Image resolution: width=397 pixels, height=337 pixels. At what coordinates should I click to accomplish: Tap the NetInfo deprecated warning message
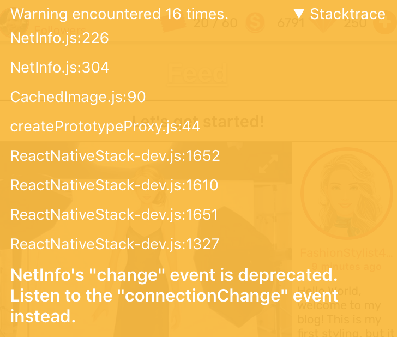pos(175,296)
